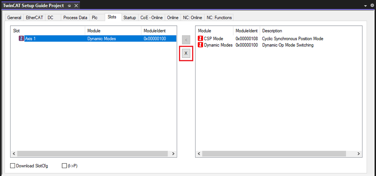Open the document list dropdown arrow
The height and width of the screenshot is (176, 376).
[x=365, y=6]
